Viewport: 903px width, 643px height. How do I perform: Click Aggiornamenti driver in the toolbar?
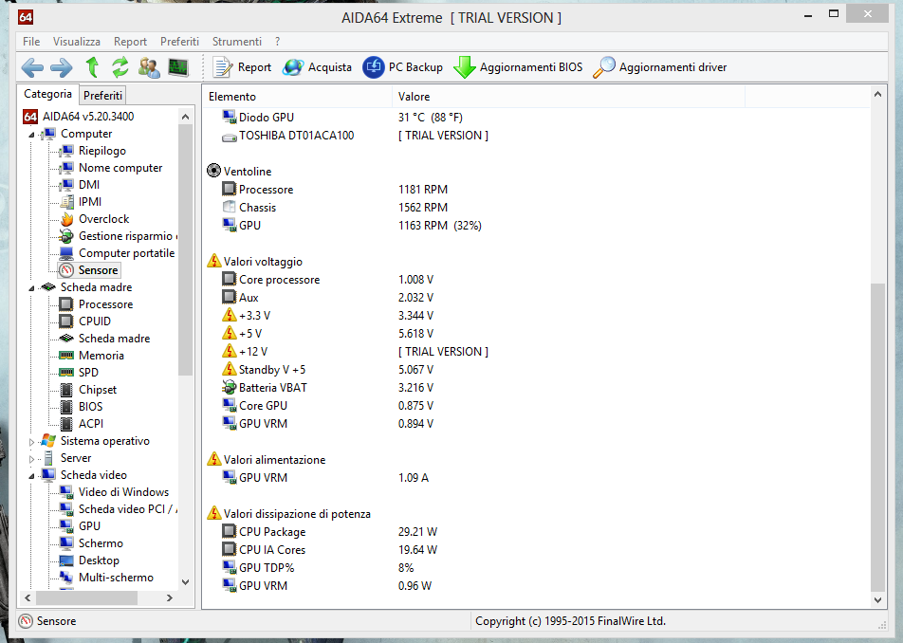[x=660, y=67]
